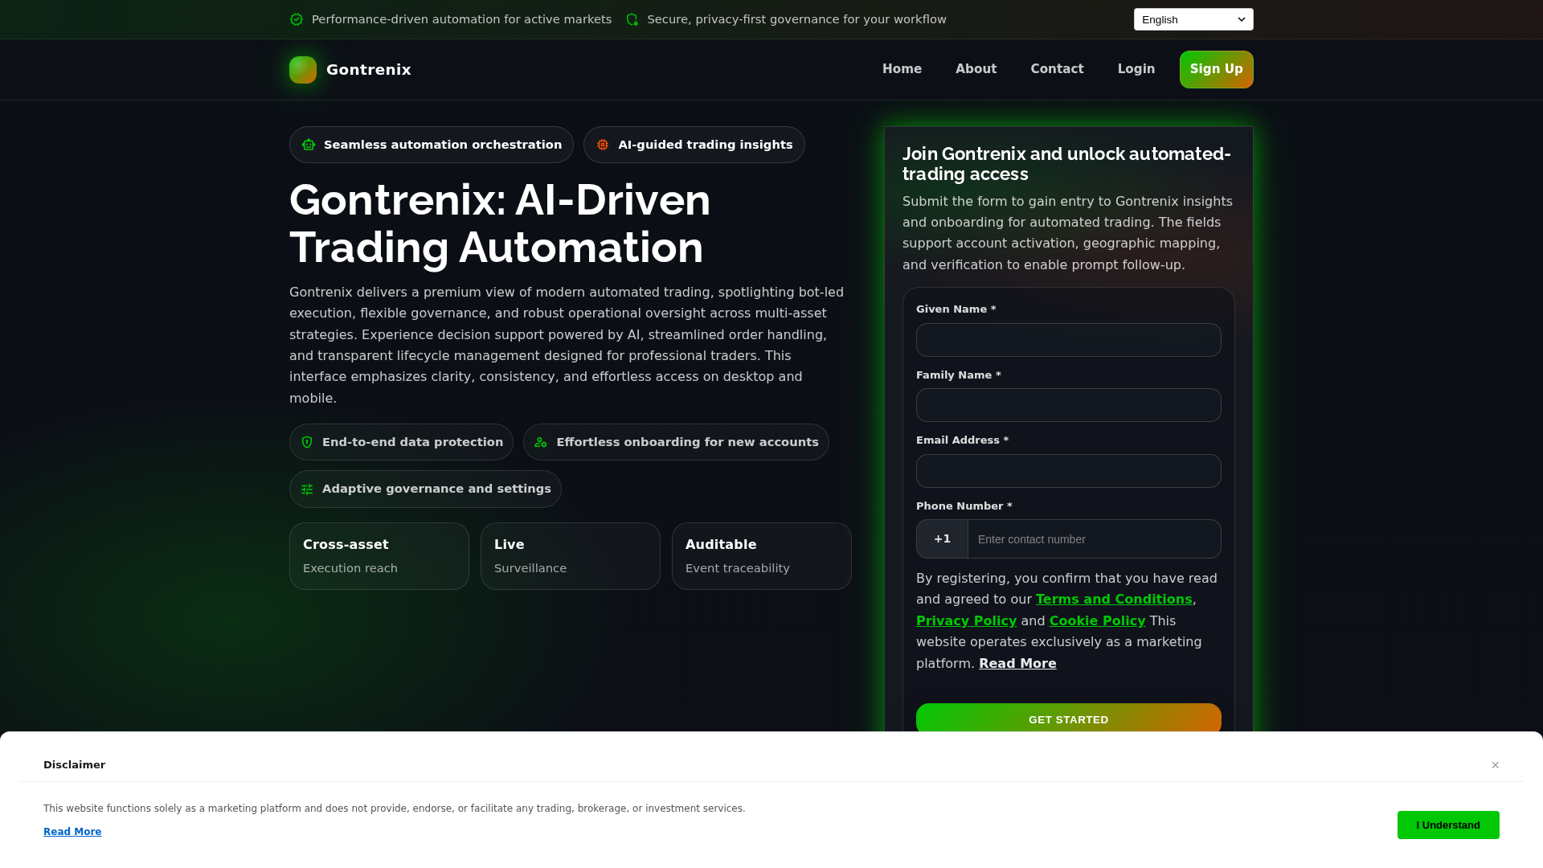This screenshot has width=1543, height=868.
Task: Click the Effortless onboarding for new accounts chip
Action: pos(676,442)
